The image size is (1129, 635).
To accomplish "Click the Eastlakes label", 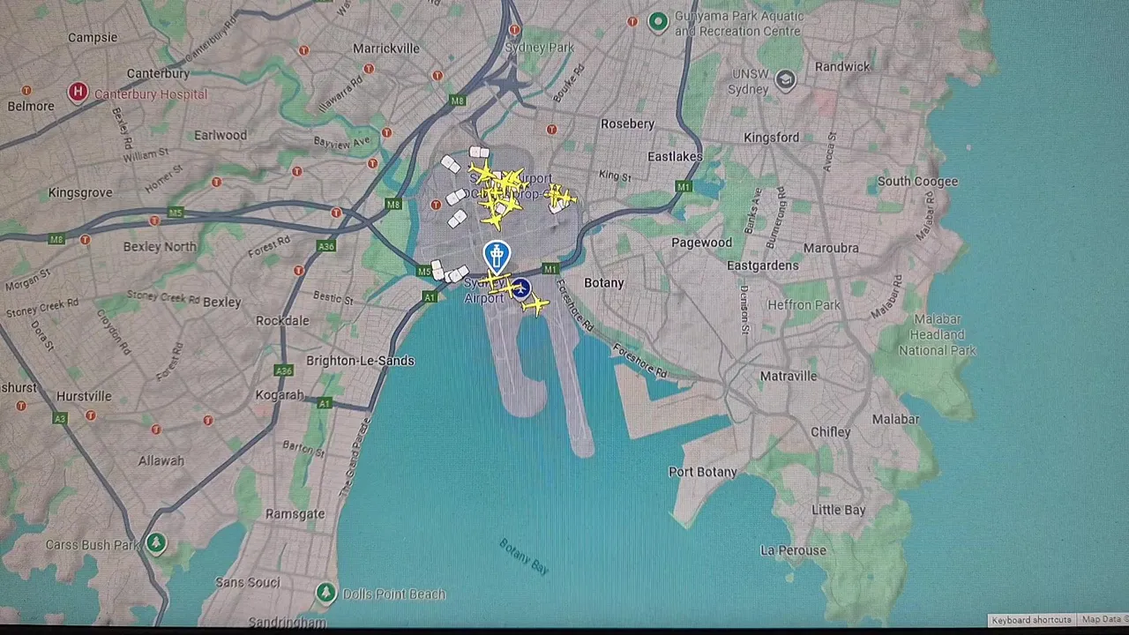I will pyautogui.click(x=675, y=156).
